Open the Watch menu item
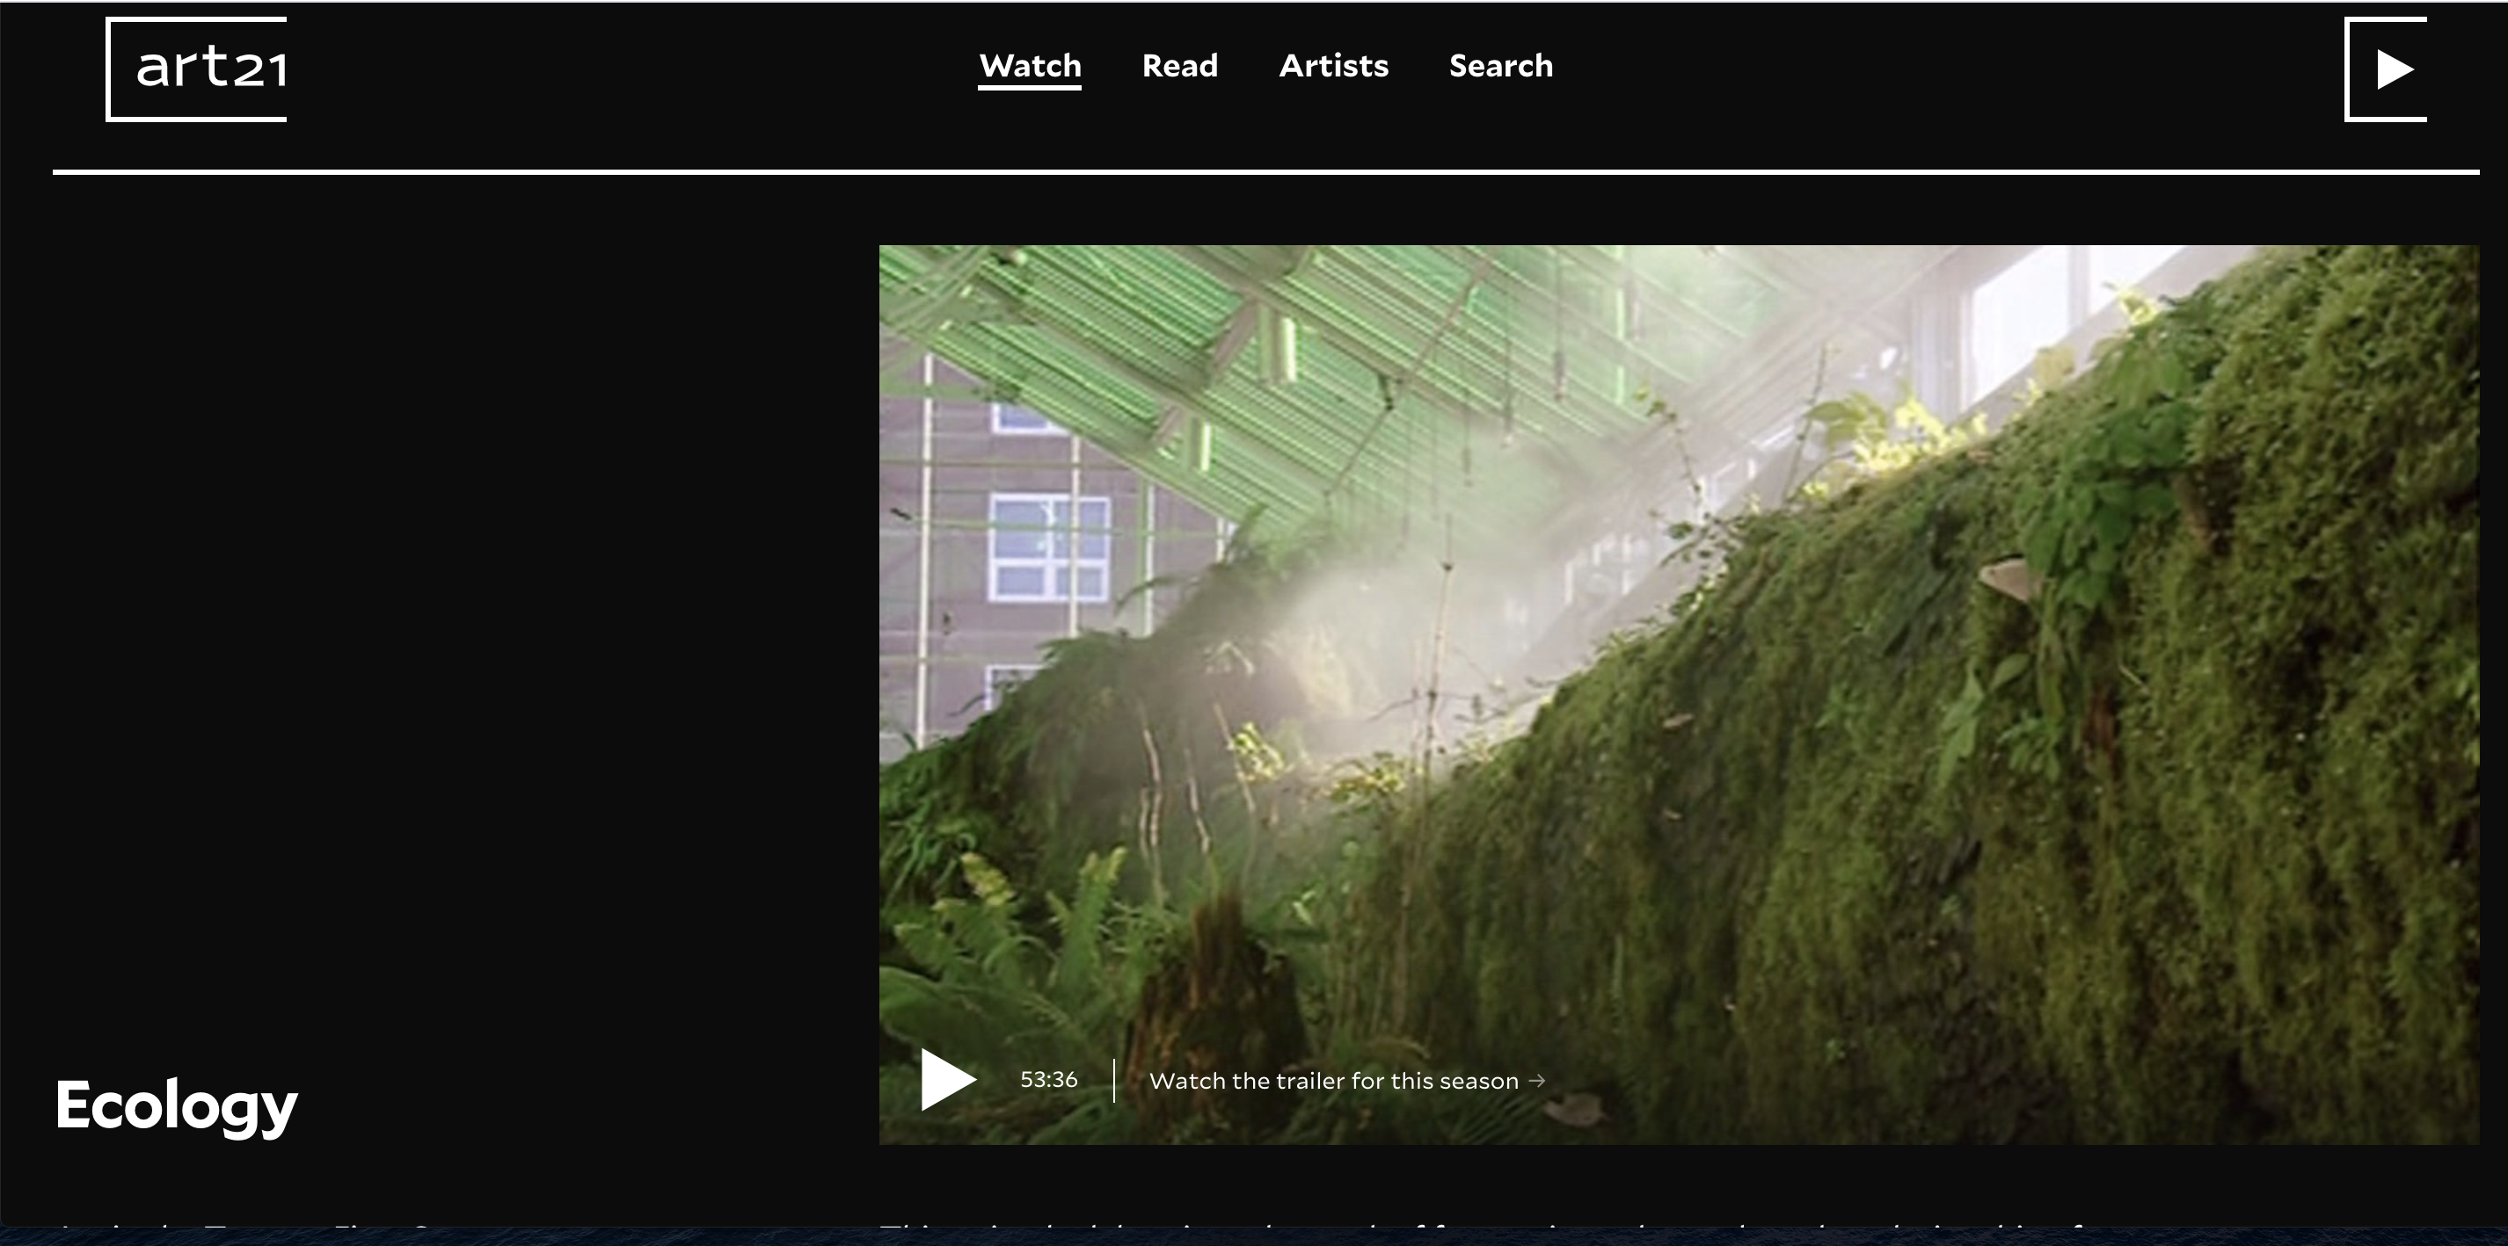 click(x=1029, y=66)
